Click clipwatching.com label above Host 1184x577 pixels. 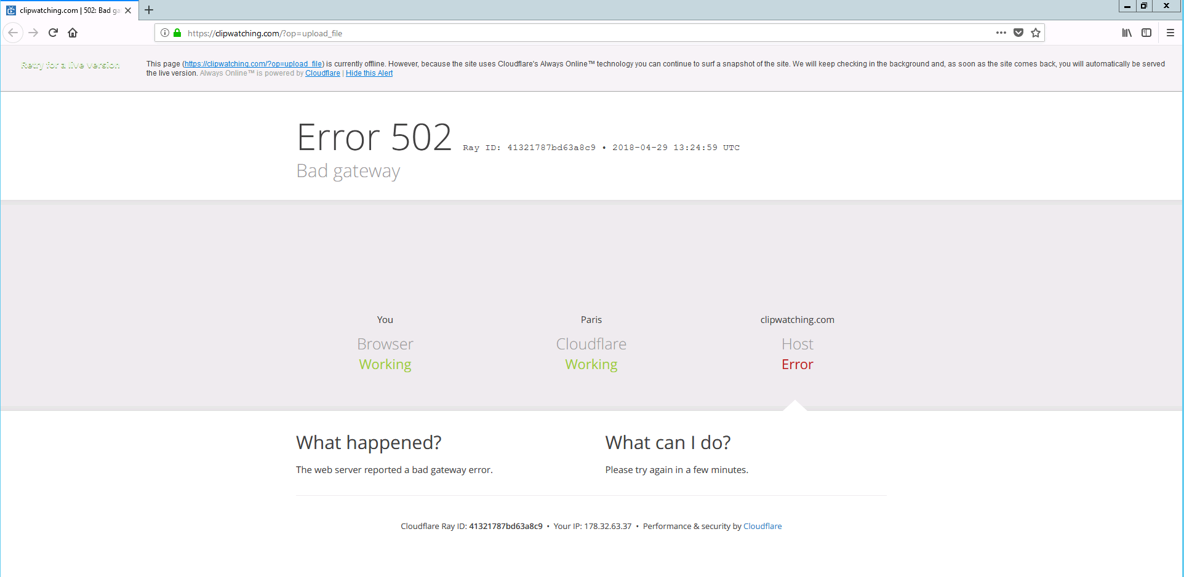click(798, 320)
